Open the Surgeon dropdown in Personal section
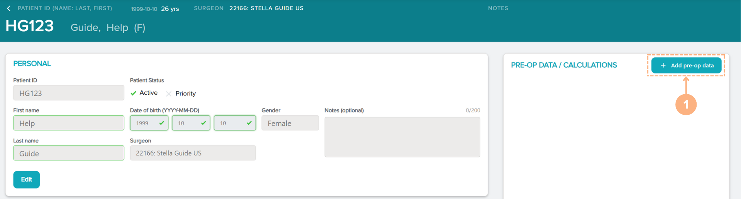The height and width of the screenshot is (199, 741). click(x=193, y=153)
